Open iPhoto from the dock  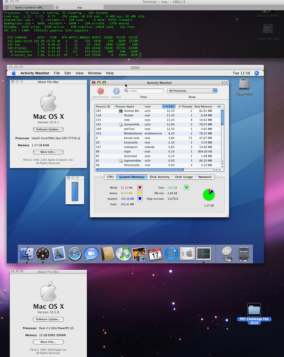coord(139,254)
